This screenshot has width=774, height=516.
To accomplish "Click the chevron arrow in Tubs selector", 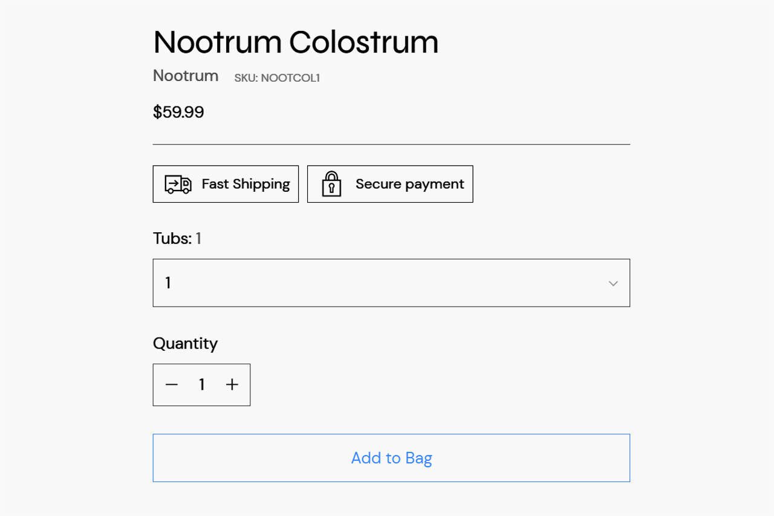I will tap(613, 283).
